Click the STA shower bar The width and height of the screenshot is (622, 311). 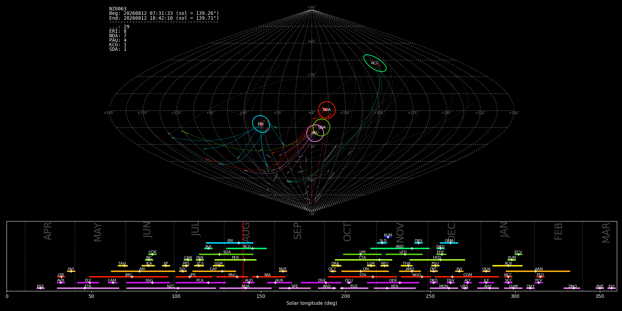(362, 277)
